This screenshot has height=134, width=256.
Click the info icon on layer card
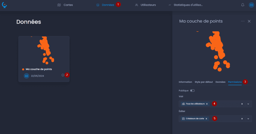pos(63,75)
